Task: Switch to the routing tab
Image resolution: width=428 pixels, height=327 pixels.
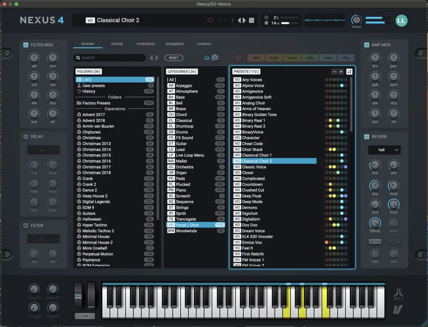Action: pos(117,44)
